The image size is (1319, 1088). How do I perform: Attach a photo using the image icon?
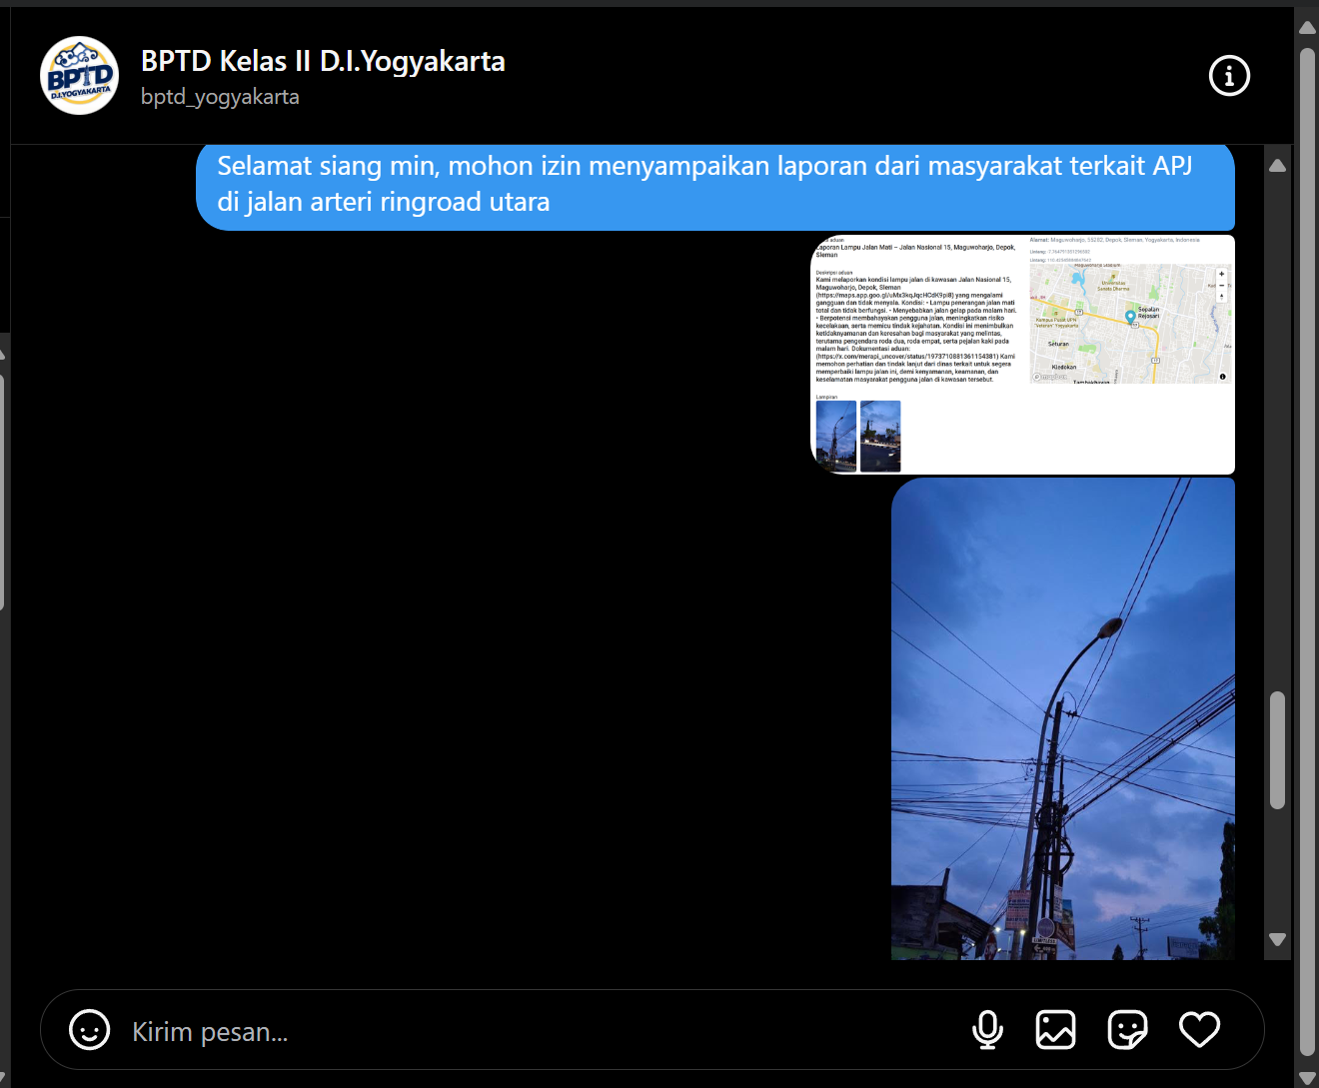pos(1055,1030)
